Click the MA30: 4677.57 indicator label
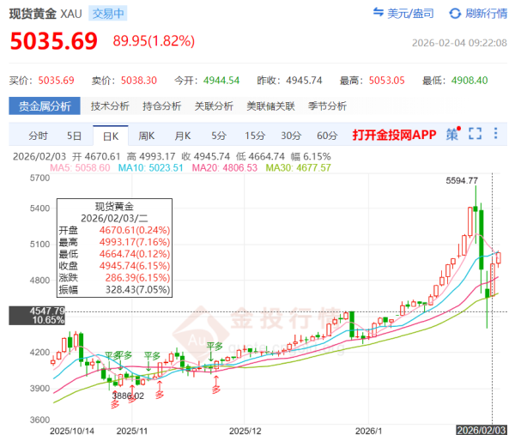 pos(298,168)
